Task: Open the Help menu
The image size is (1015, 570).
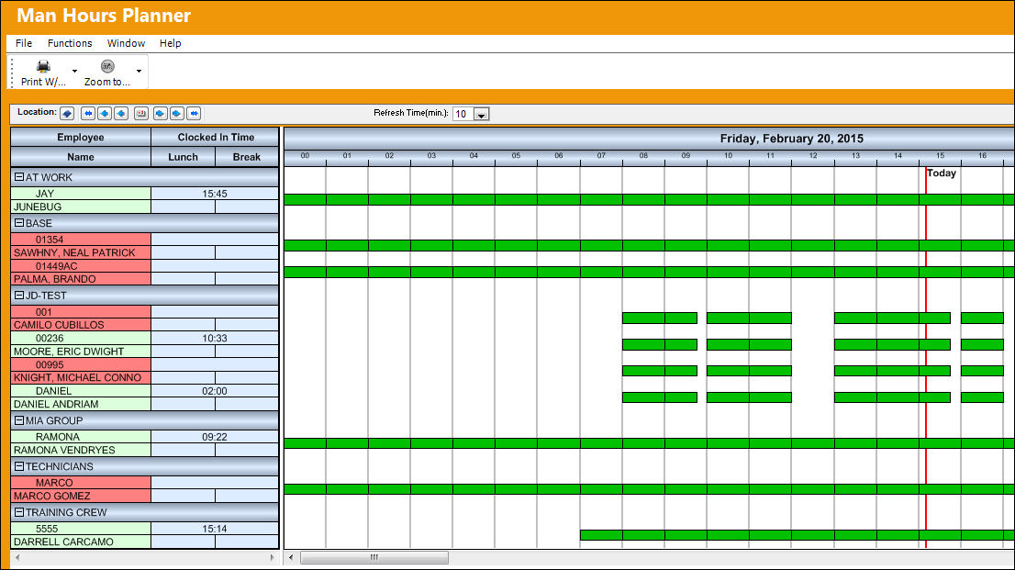Action: 171,43
